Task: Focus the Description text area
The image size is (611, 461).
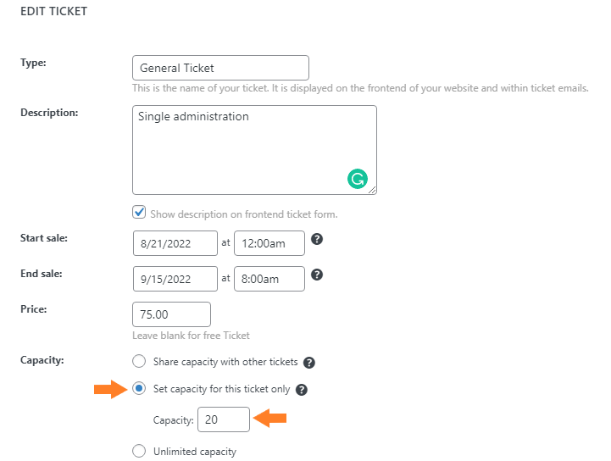Action: [254, 150]
